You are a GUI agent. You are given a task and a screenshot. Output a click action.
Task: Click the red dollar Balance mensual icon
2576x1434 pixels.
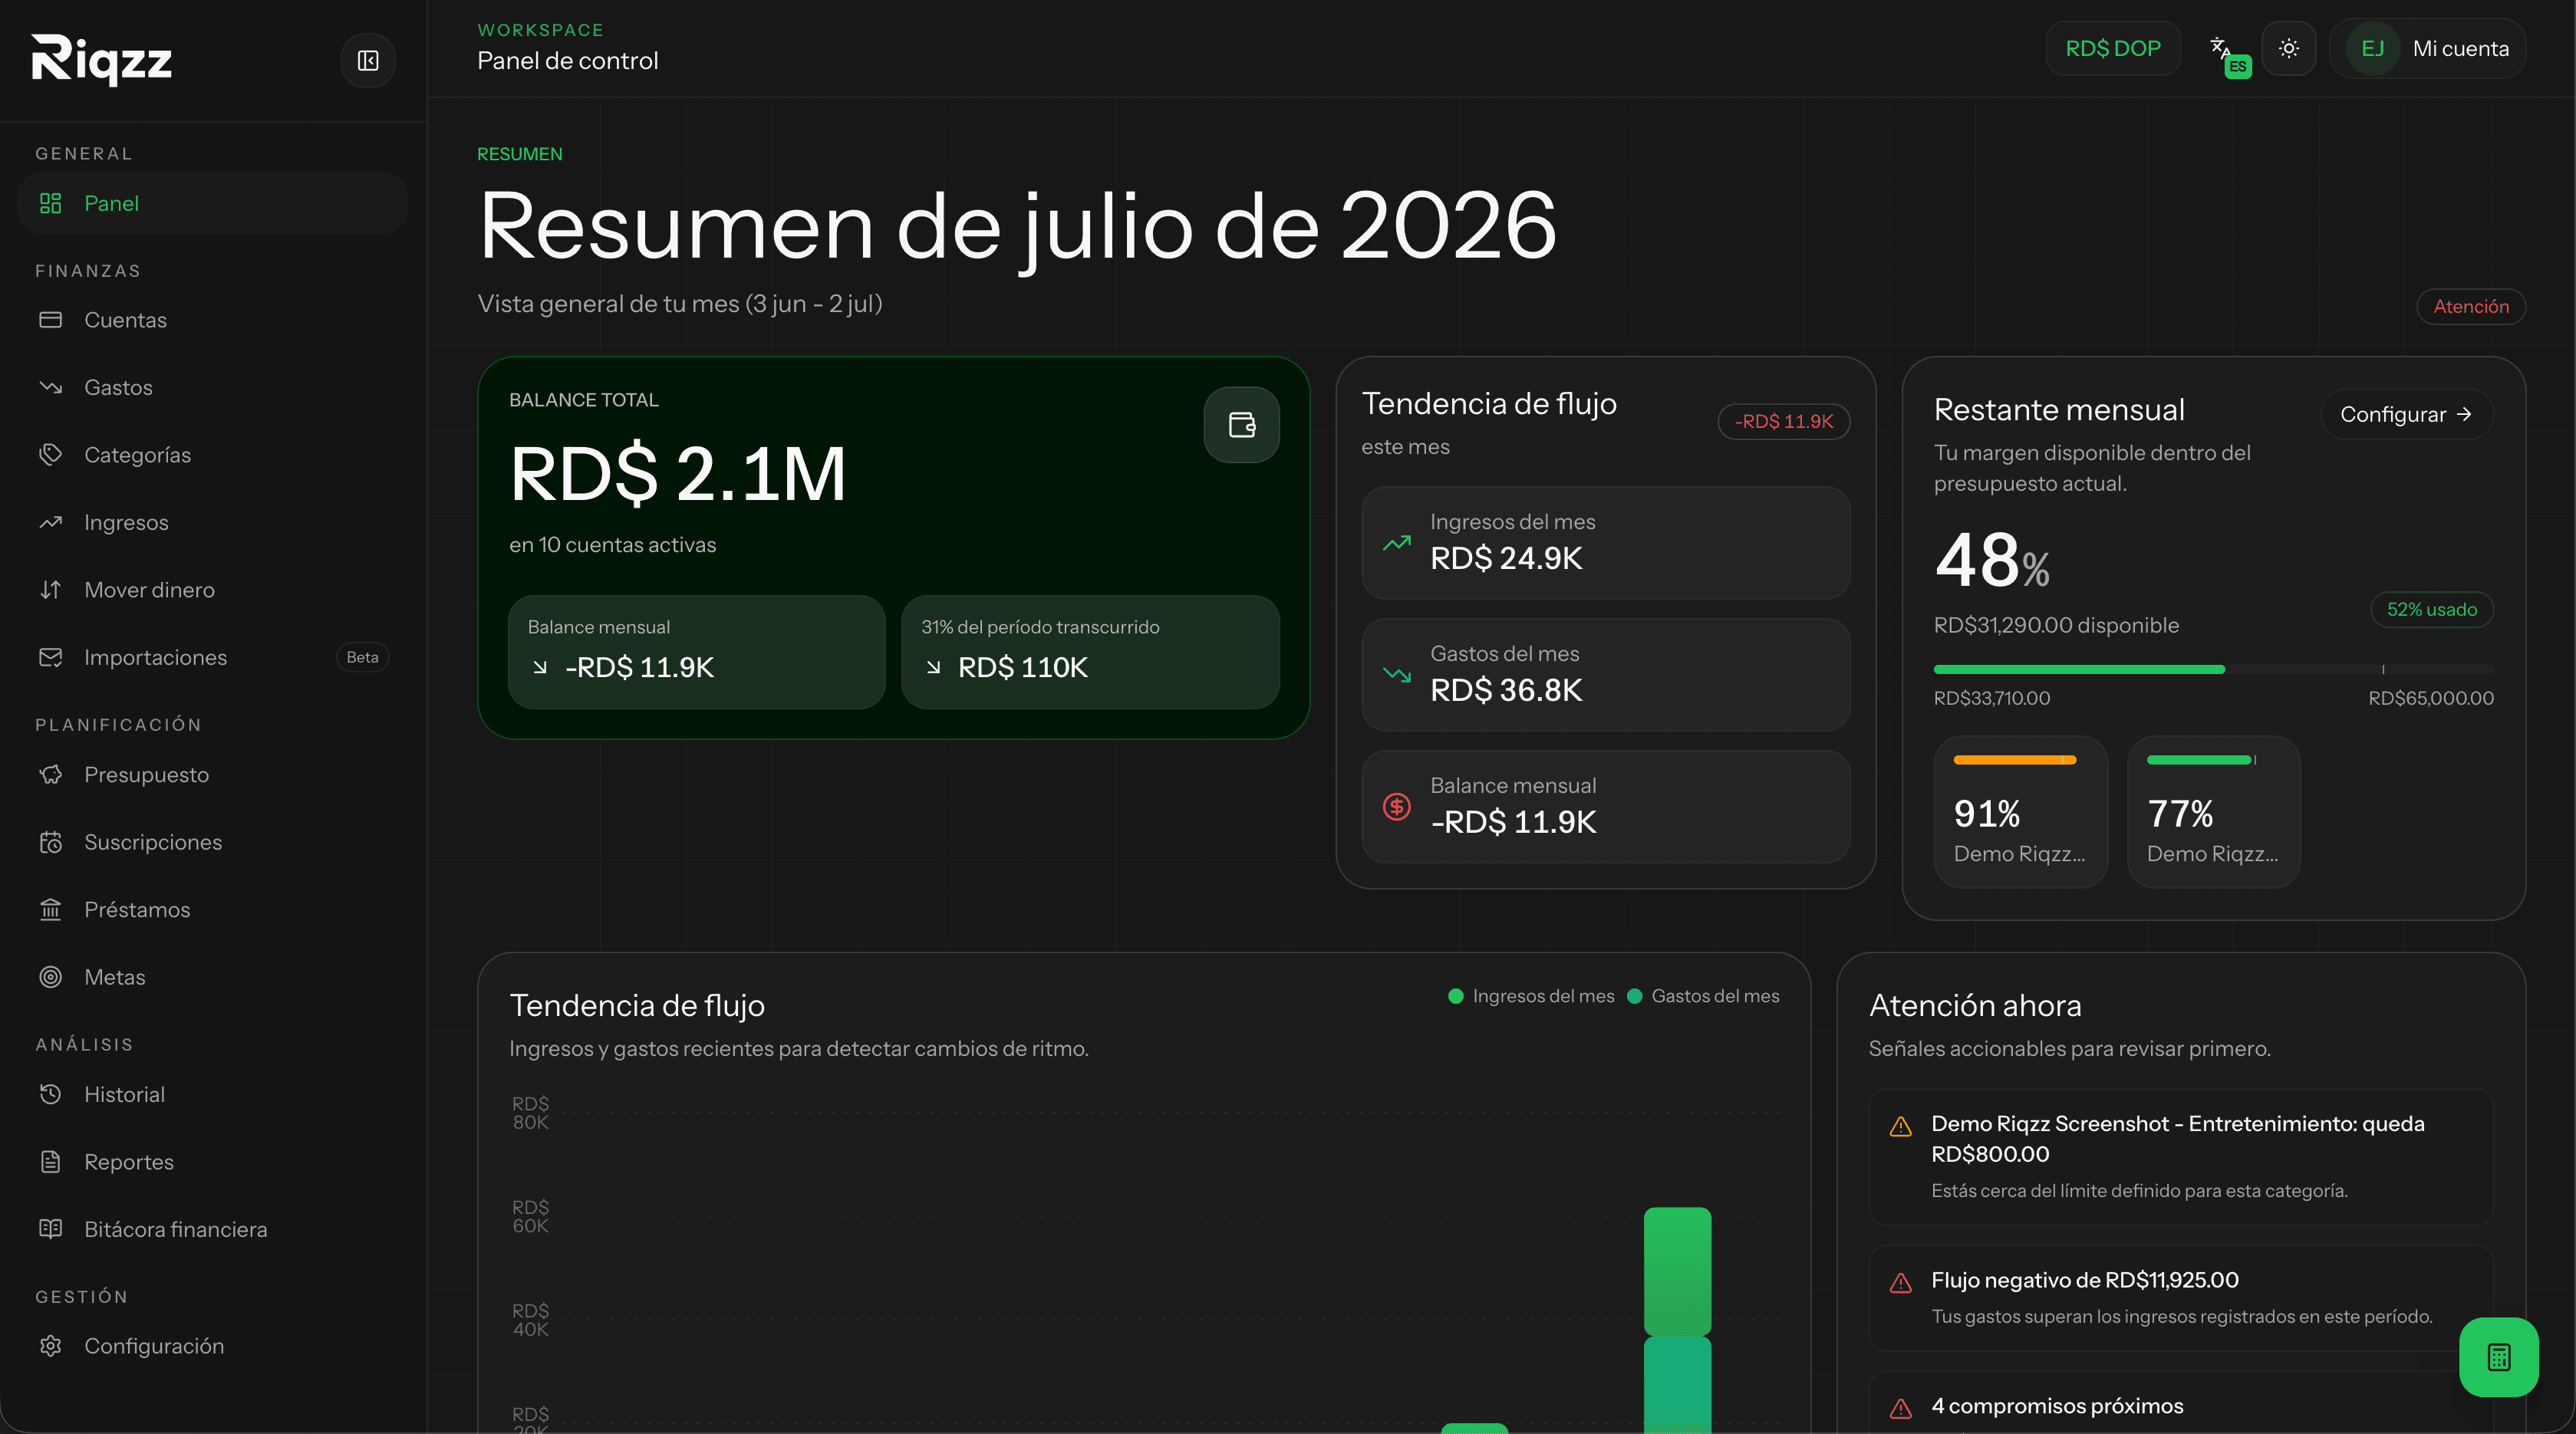pyautogui.click(x=1397, y=807)
